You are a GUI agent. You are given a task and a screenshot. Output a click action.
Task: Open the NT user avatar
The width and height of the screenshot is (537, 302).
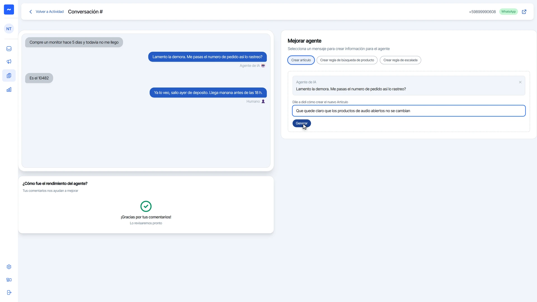point(9,29)
